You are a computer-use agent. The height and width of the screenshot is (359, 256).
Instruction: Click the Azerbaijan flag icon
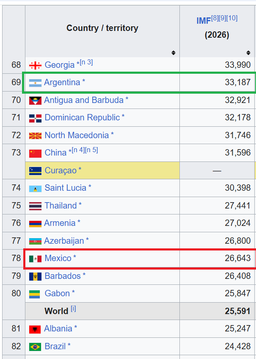tap(35, 241)
